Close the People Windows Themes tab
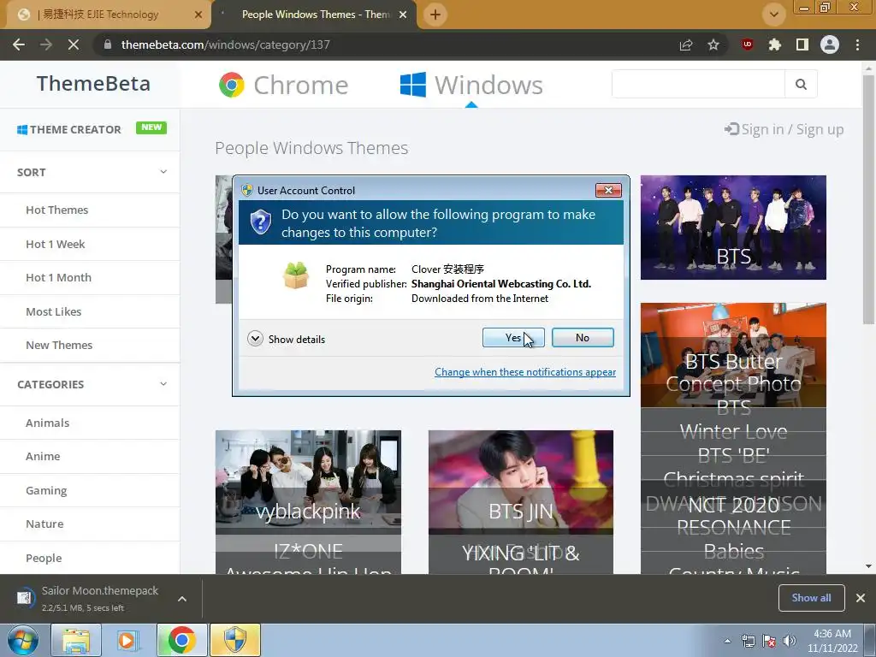 403,15
